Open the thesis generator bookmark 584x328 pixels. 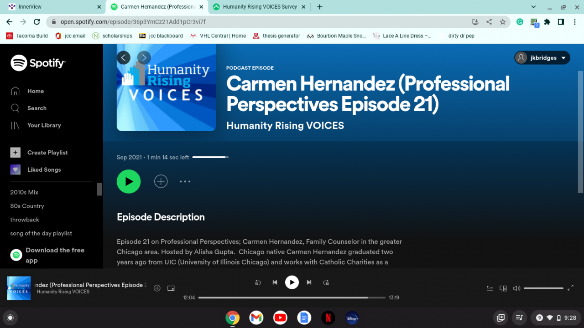(276, 36)
